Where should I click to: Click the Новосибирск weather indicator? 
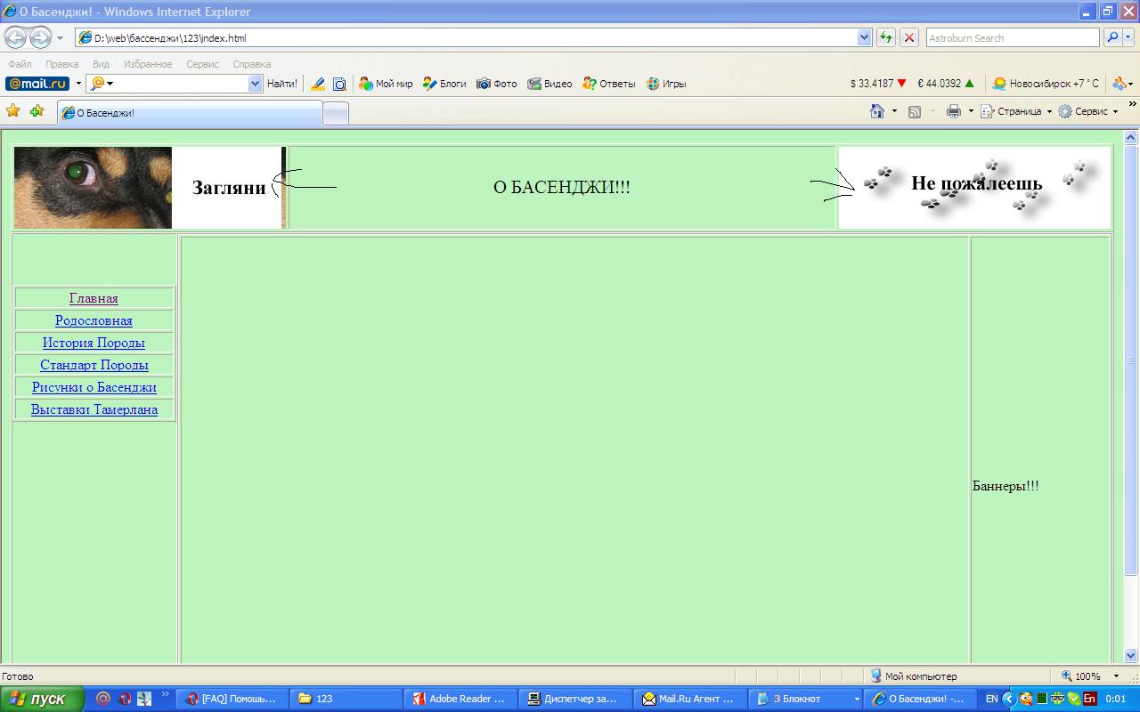coord(1046,84)
